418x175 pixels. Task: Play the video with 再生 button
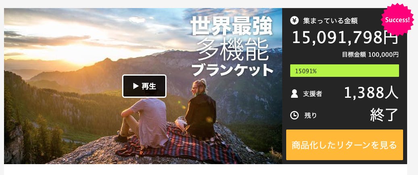point(144,86)
